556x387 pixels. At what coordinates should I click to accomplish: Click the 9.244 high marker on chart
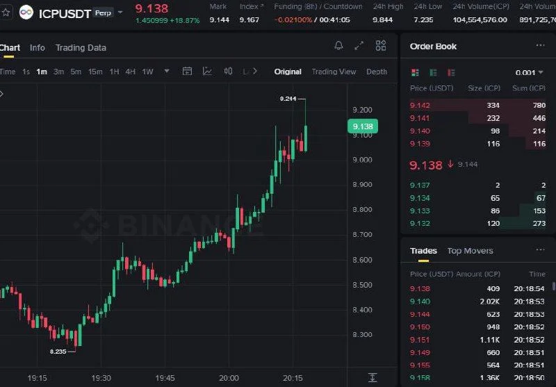coord(288,99)
